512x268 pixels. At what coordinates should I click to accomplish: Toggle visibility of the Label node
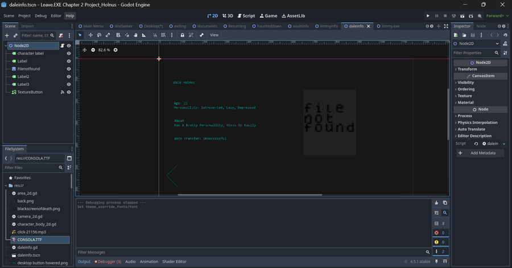coord(69,61)
